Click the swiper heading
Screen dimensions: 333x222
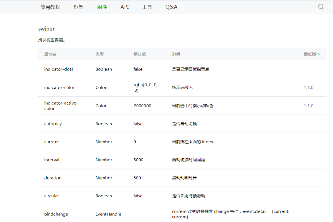[x=46, y=29]
